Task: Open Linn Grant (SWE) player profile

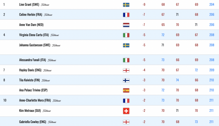Action: 29,5
